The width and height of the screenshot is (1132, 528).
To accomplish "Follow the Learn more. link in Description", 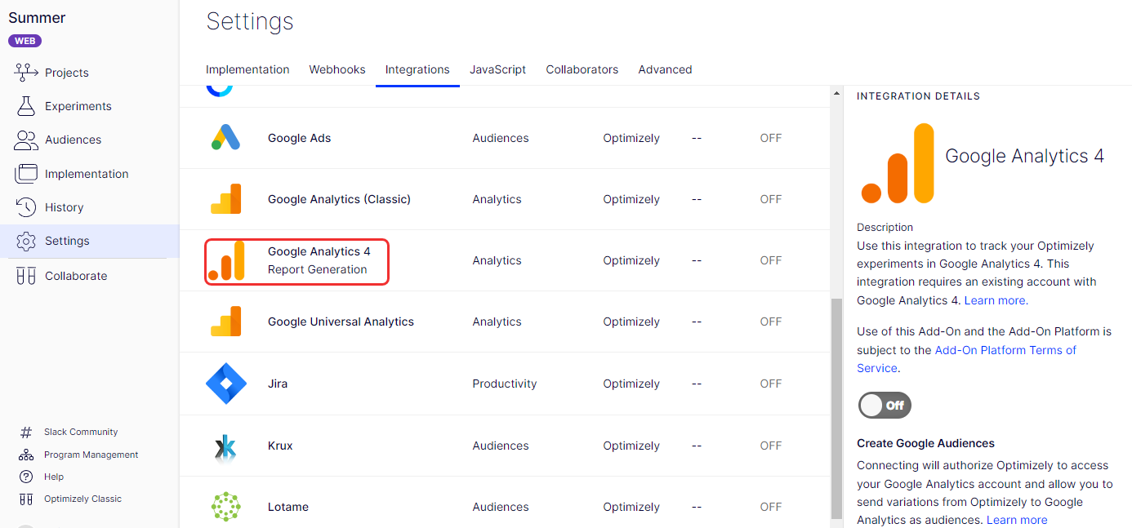I will click(x=996, y=300).
